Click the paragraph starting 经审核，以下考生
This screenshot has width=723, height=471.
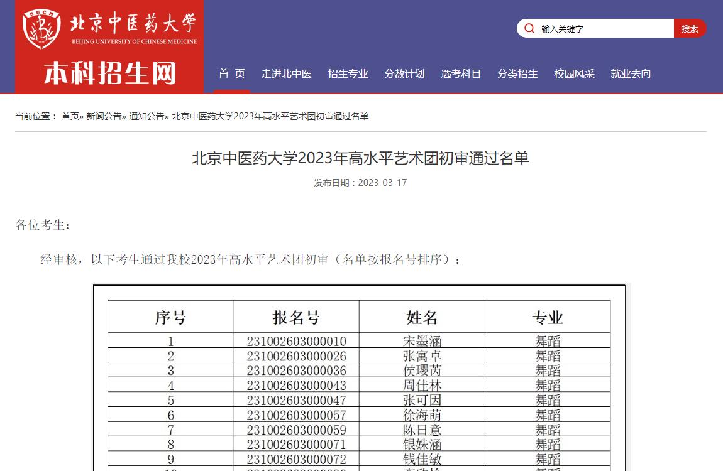coord(250,259)
